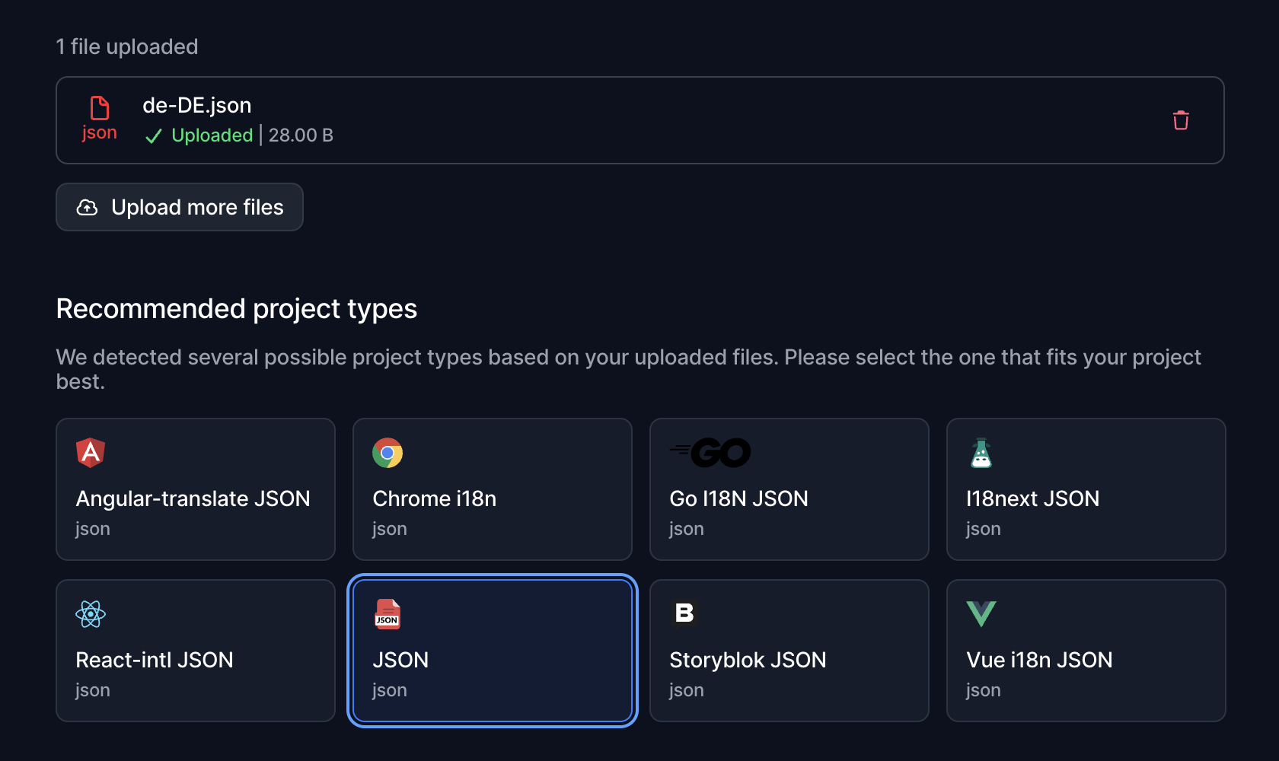Click the green Uploaded checkmark icon

point(154,136)
